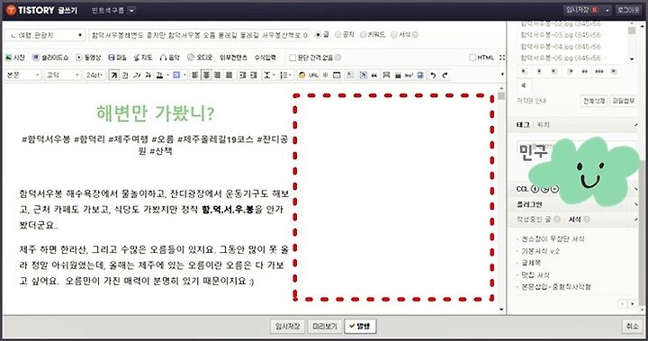This screenshot has width=648, height=341.
Task: Open the 고딕 font dropdown
Action: coord(62,75)
